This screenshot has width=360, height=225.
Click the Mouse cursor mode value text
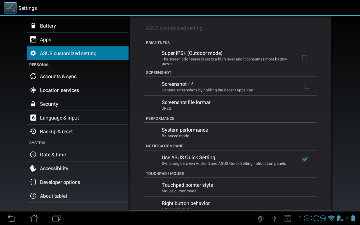(179, 191)
